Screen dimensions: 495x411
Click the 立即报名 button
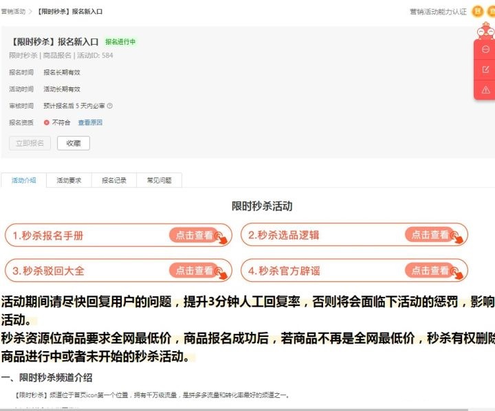[30, 144]
